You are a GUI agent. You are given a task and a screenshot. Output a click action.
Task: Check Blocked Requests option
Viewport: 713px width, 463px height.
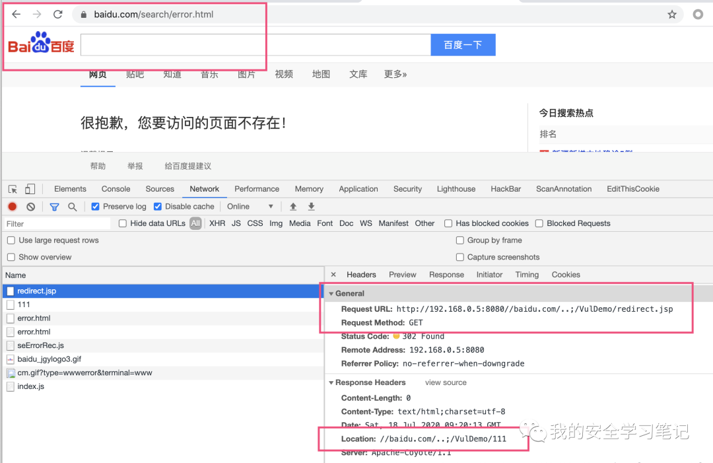click(x=539, y=223)
